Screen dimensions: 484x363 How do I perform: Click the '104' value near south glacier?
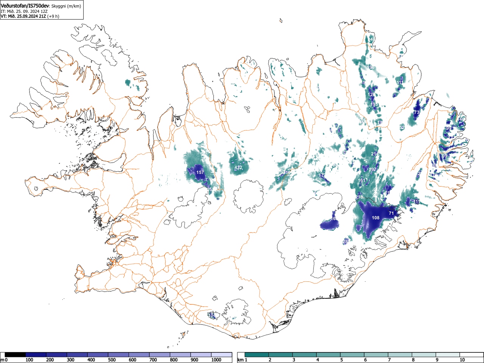point(212,315)
